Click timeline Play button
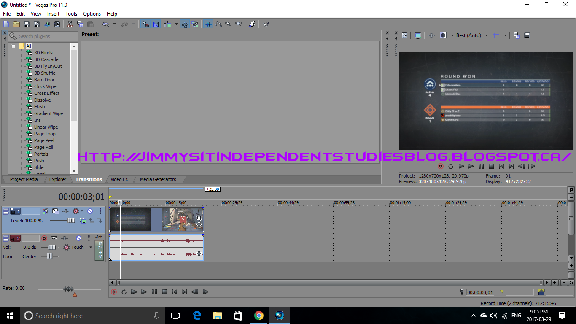576x324 pixels. [144, 292]
